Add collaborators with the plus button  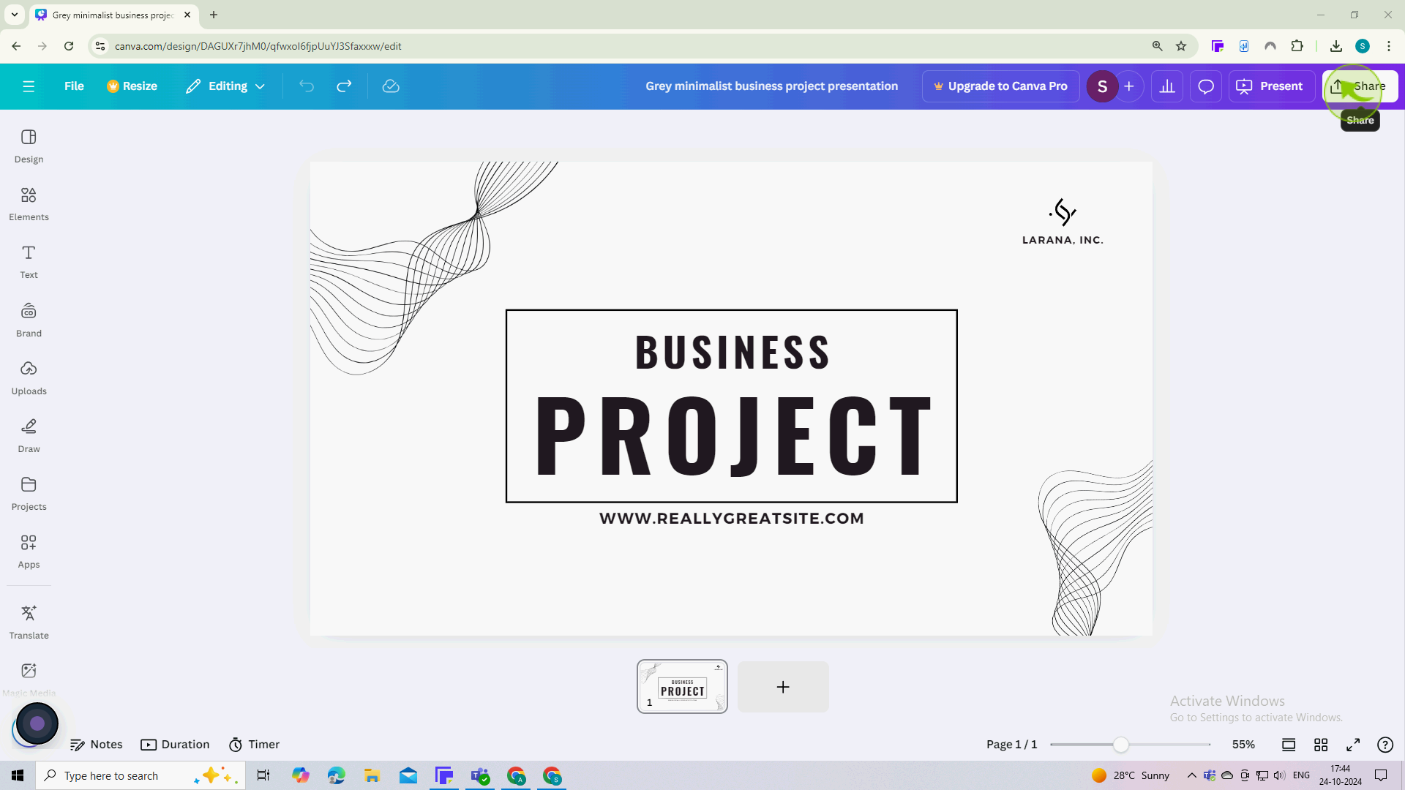coord(1129,86)
